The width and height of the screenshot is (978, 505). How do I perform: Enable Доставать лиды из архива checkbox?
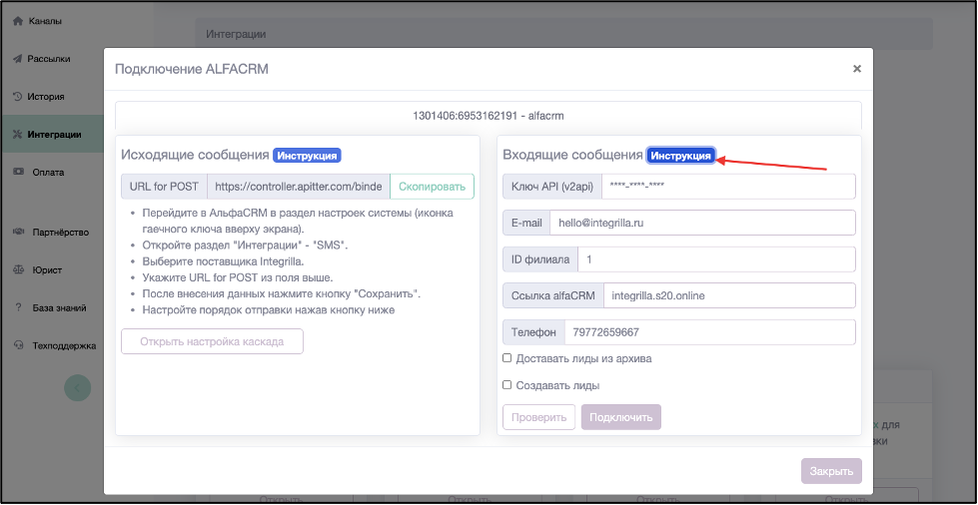click(x=507, y=358)
